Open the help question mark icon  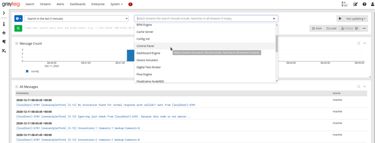tap(364, 4)
